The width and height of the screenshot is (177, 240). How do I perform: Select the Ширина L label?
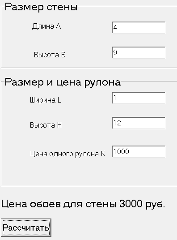pyautogui.click(x=46, y=100)
